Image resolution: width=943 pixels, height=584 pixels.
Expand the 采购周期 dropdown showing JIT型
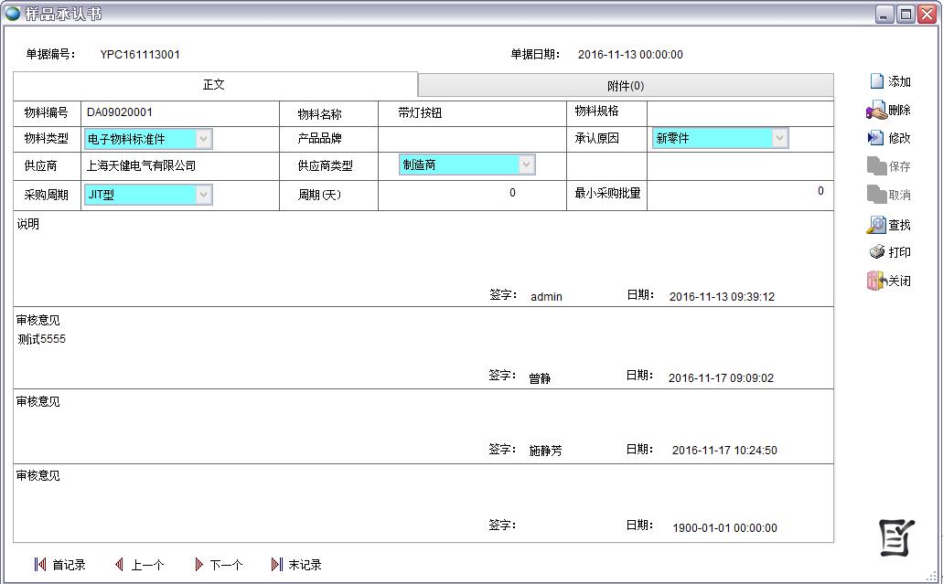(x=203, y=195)
